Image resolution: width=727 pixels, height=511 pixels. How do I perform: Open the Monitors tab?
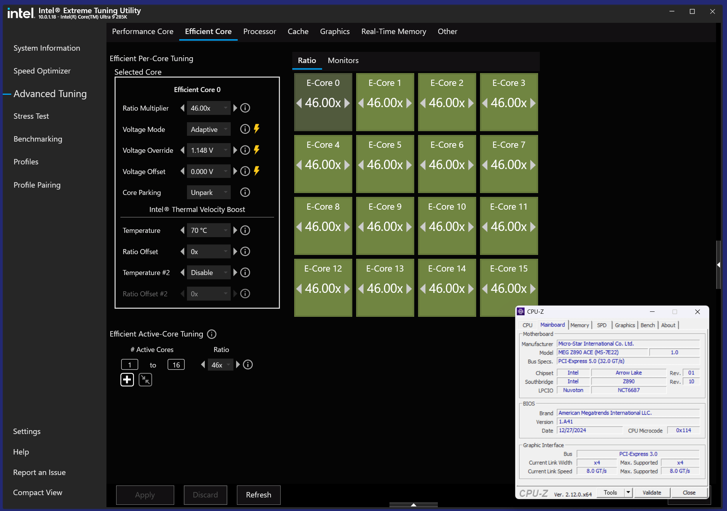[x=343, y=60]
